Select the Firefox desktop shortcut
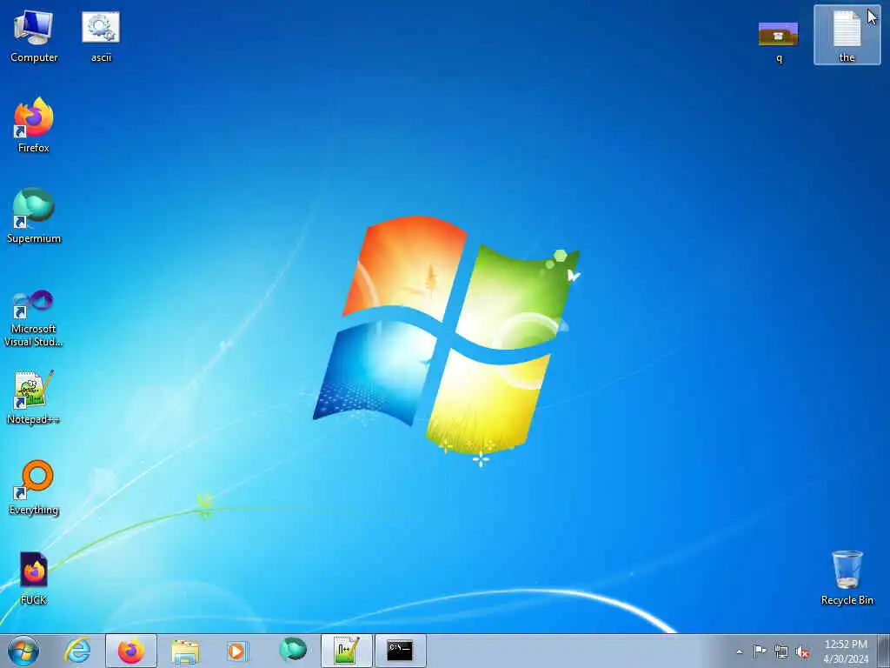The height and width of the screenshot is (668, 890). point(34,125)
